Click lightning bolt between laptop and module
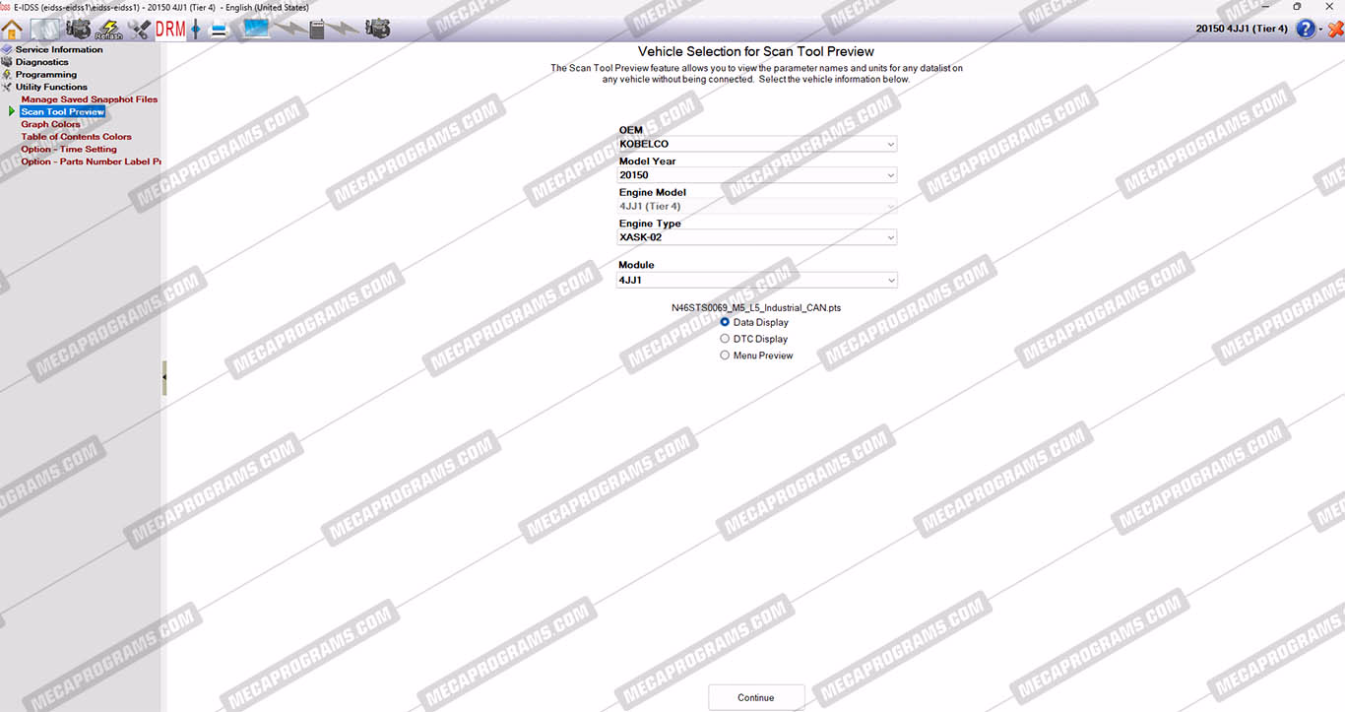Screen dimensions: 1345x712 click(289, 30)
